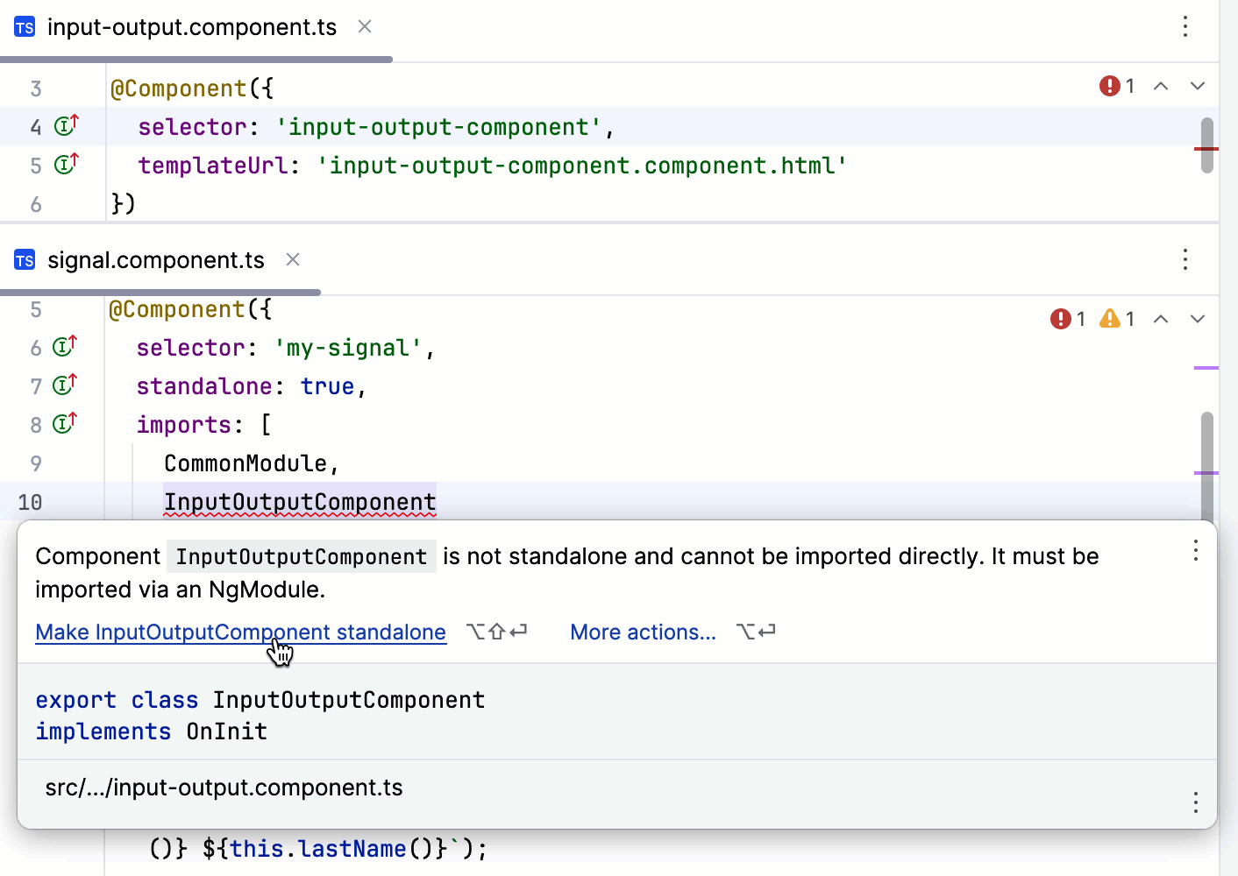
Task: Switch to input-output.component.ts tab
Action: tap(191, 27)
